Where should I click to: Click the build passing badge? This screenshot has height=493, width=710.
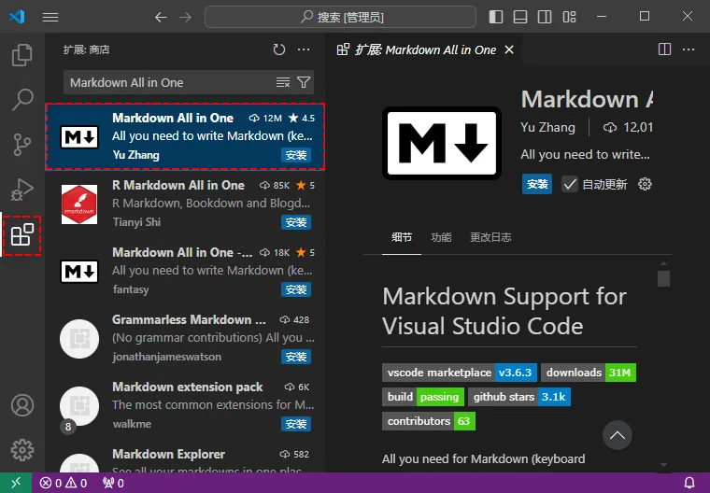pyautogui.click(x=423, y=397)
